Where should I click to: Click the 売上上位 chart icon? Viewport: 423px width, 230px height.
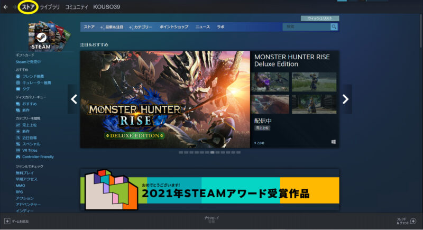click(18, 125)
